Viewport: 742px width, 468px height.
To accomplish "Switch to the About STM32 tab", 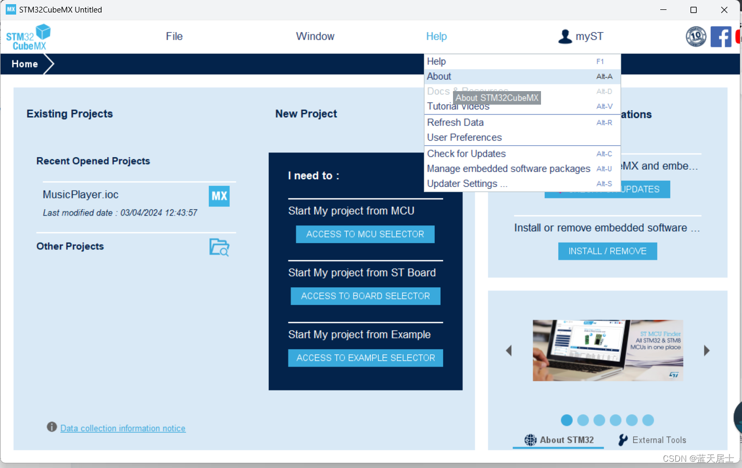I will pyautogui.click(x=558, y=440).
